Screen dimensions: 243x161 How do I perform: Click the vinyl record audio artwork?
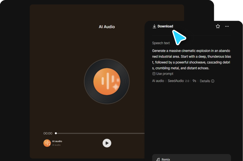click(107, 81)
